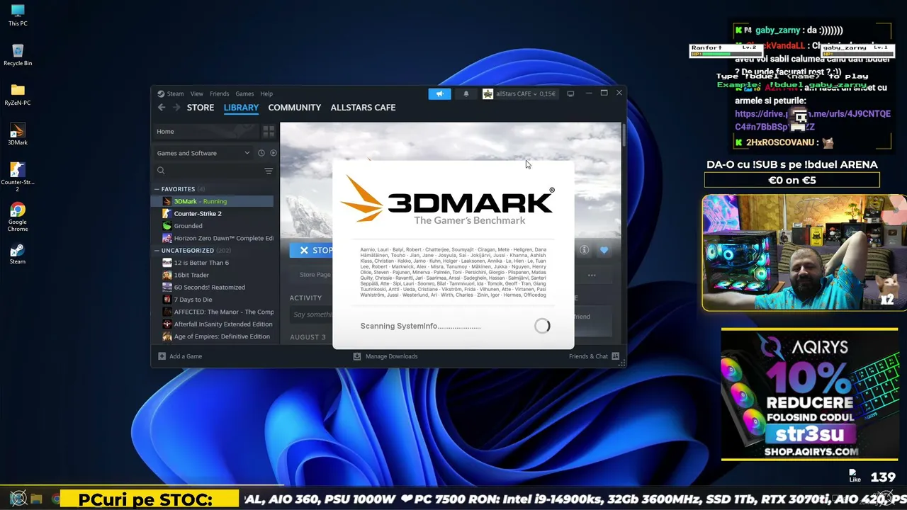Viewport: 907px width, 510px height.
Task: Select 12 is Better Than 6
Action: (213, 263)
